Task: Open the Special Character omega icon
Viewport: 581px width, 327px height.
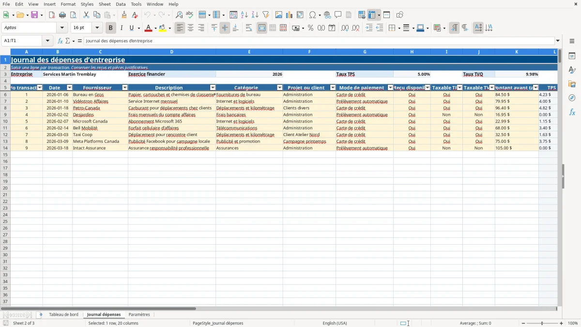Action: (312, 15)
